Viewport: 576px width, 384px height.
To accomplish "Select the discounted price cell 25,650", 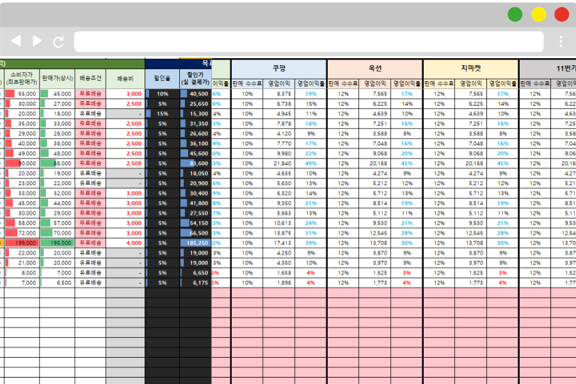I will tap(195, 104).
